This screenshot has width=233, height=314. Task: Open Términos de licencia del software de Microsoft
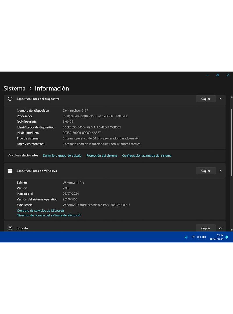point(49,215)
